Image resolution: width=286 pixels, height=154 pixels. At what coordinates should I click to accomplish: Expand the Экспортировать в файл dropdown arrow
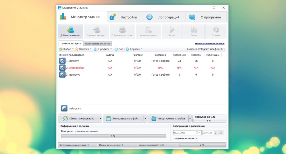(x=145, y=119)
